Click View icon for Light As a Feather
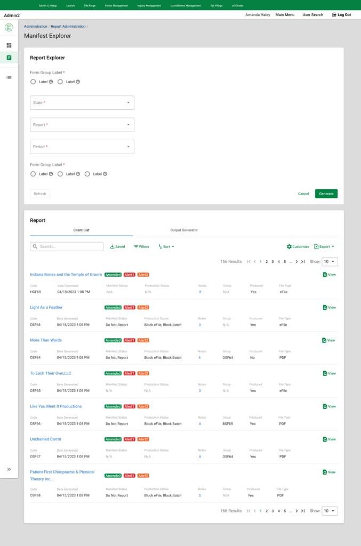The height and width of the screenshot is (546, 361). (325, 308)
